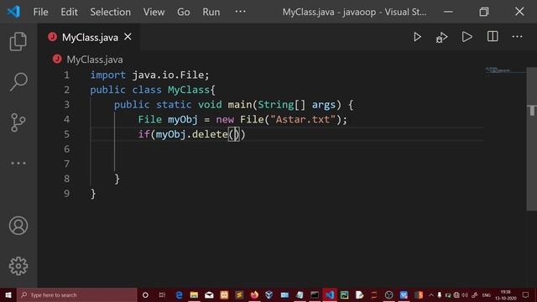Open the Selection menu
Image resolution: width=537 pixels, height=302 pixels.
coord(110,12)
